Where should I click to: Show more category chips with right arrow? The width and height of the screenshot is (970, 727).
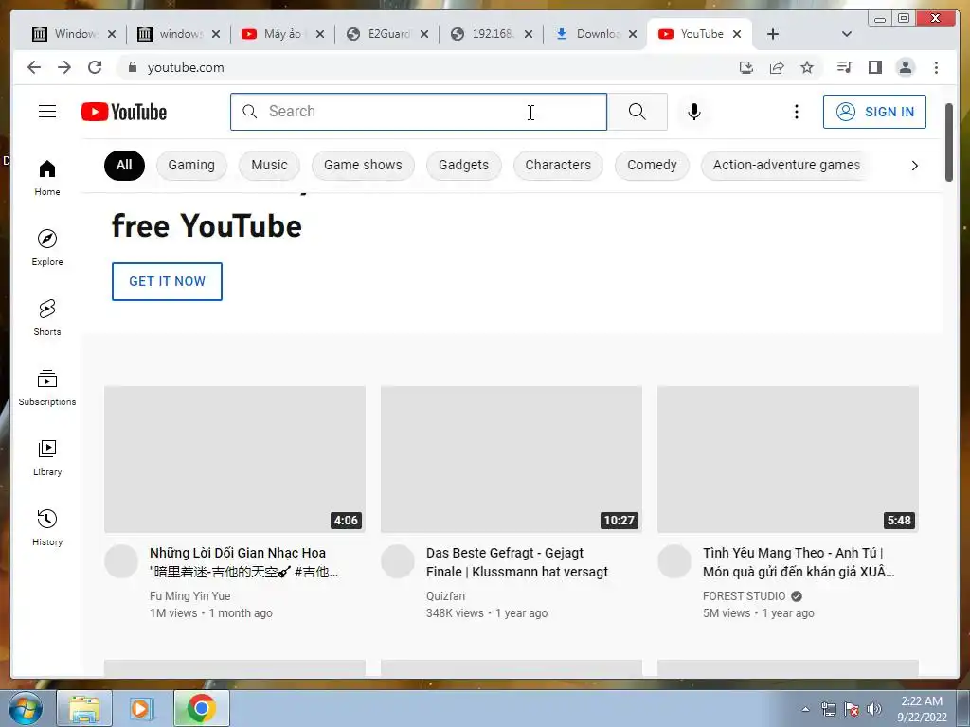[x=915, y=165]
